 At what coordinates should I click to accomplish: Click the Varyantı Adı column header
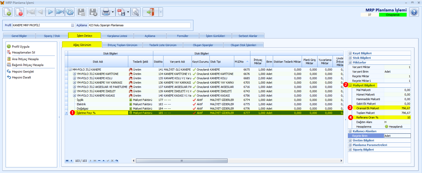click(x=177, y=62)
